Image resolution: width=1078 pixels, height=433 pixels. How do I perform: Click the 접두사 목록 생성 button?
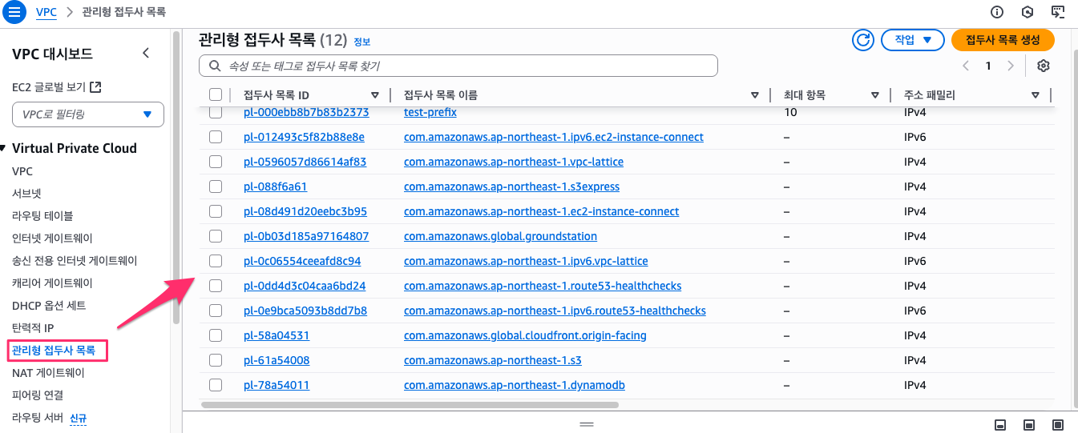coord(1003,40)
